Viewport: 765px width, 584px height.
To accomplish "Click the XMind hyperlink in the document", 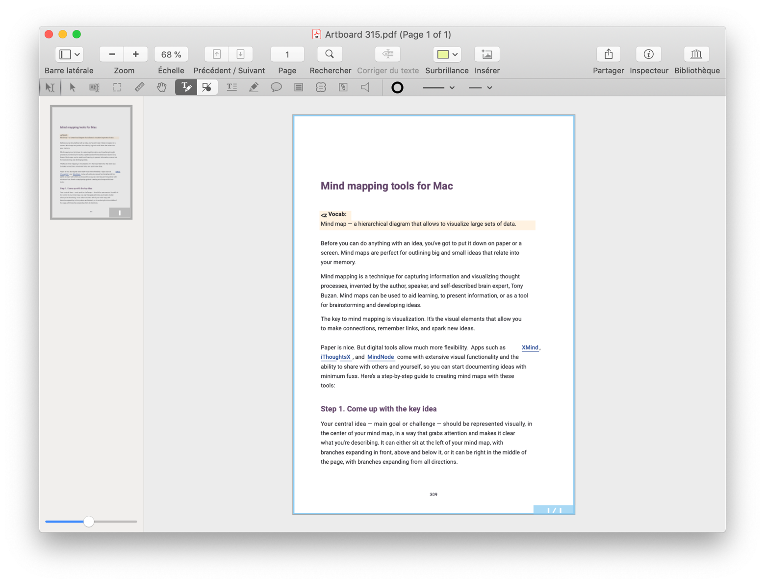I will [x=530, y=347].
